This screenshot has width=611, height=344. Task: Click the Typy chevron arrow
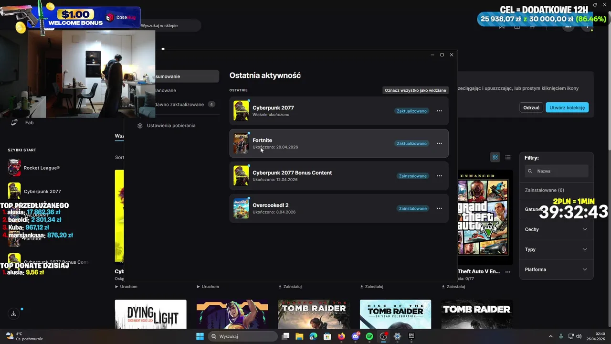point(585,249)
